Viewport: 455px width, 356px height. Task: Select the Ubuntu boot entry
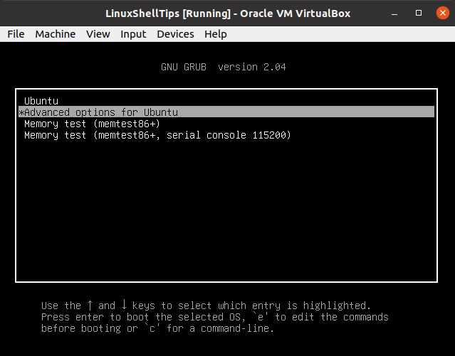point(226,101)
